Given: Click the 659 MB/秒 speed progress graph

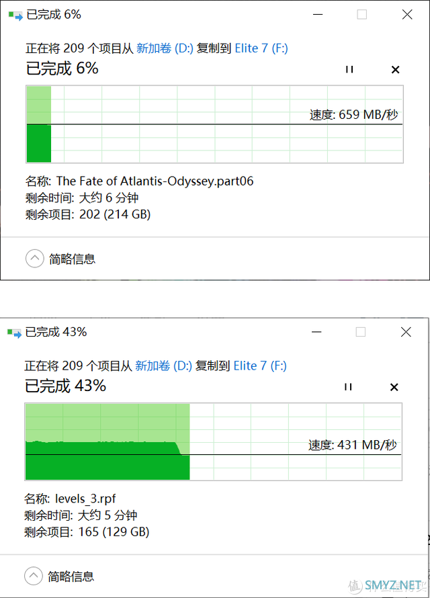Looking at the screenshot, I should (x=214, y=124).
